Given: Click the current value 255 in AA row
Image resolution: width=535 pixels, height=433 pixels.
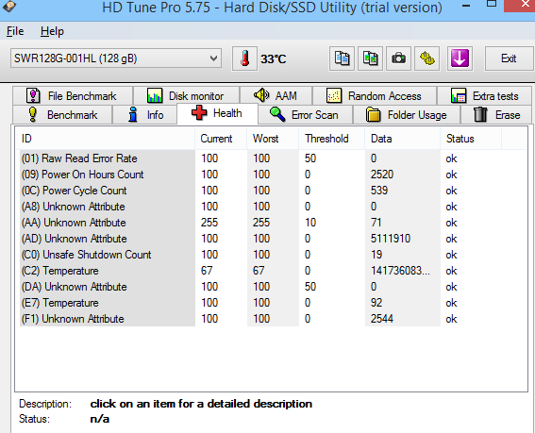Looking at the screenshot, I should tap(209, 223).
